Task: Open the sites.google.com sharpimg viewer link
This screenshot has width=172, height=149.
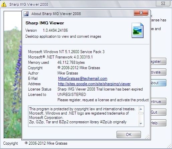Action: (x=94, y=84)
